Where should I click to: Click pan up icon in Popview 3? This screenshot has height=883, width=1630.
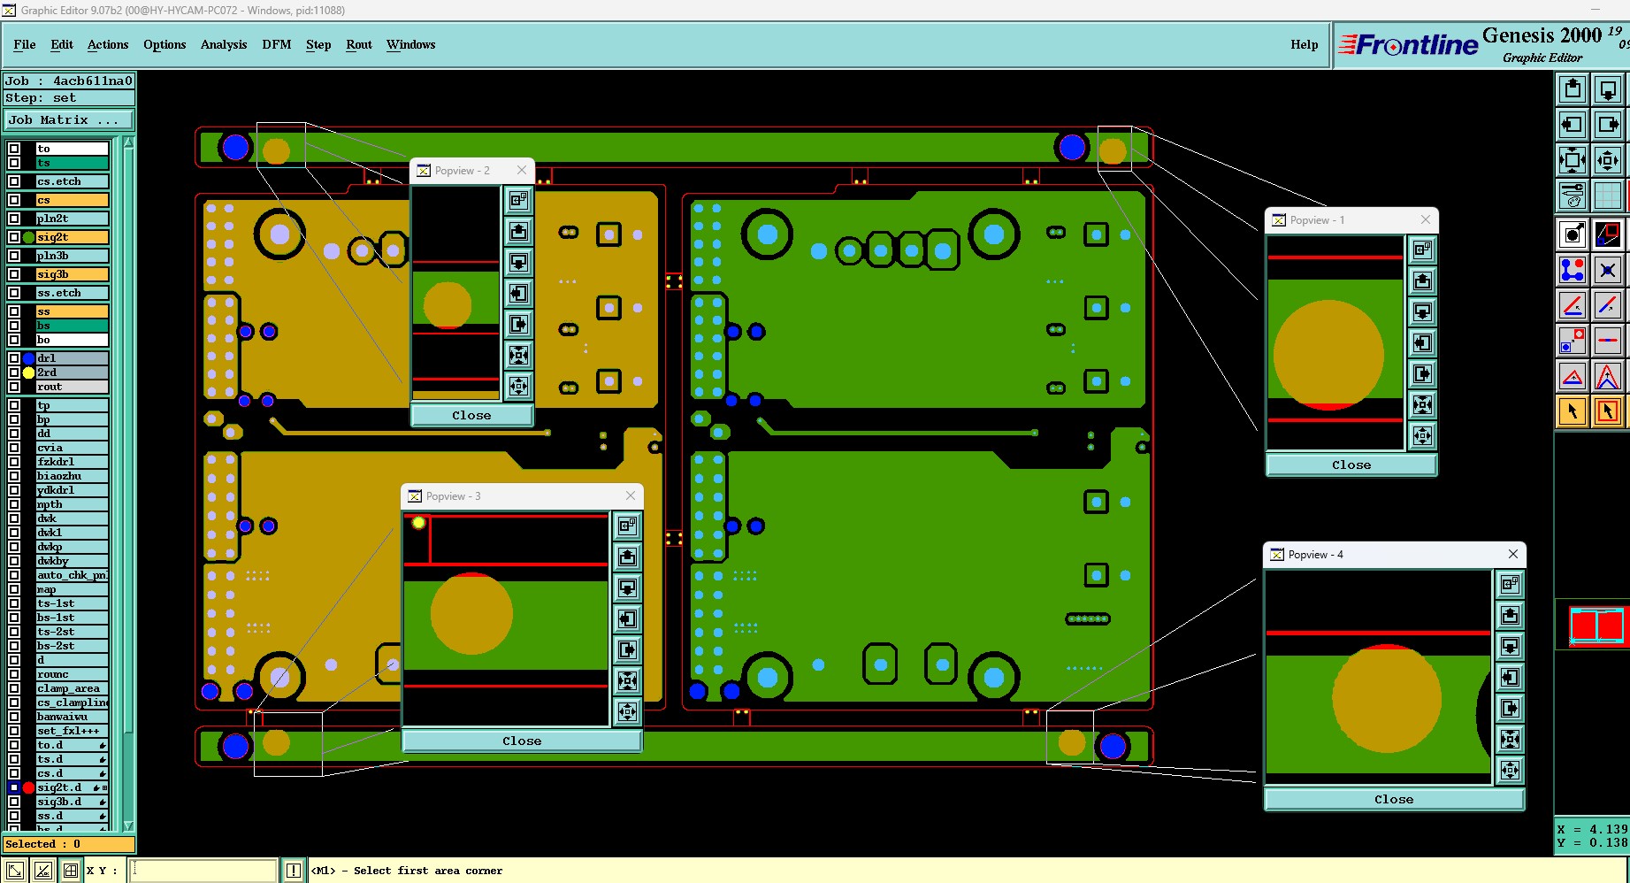pos(627,557)
